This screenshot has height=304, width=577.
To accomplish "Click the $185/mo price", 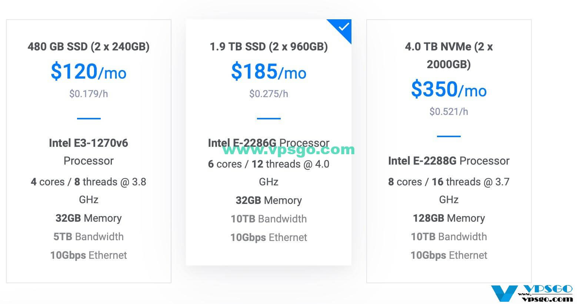I will [x=269, y=72].
